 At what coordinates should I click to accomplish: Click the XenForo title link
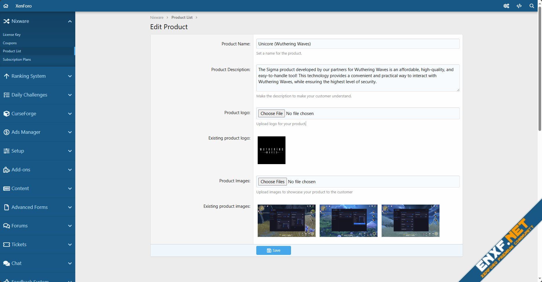[x=23, y=6]
